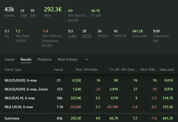
Task: Add a new tab with the plus icon
Action: coord(87,59)
